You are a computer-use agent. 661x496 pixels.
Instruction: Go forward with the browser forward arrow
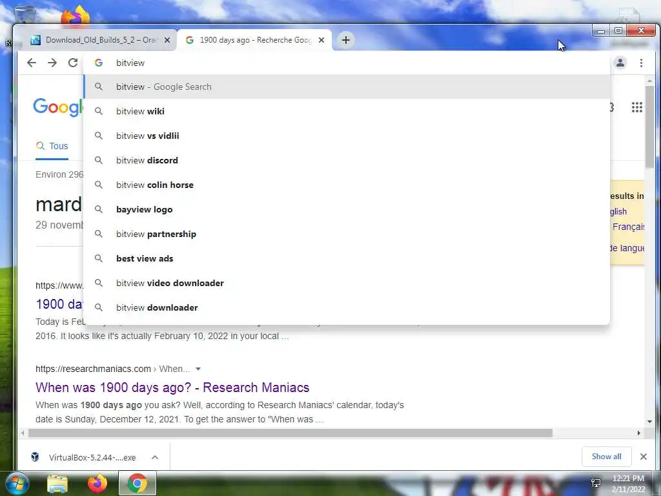click(x=52, y=63)
